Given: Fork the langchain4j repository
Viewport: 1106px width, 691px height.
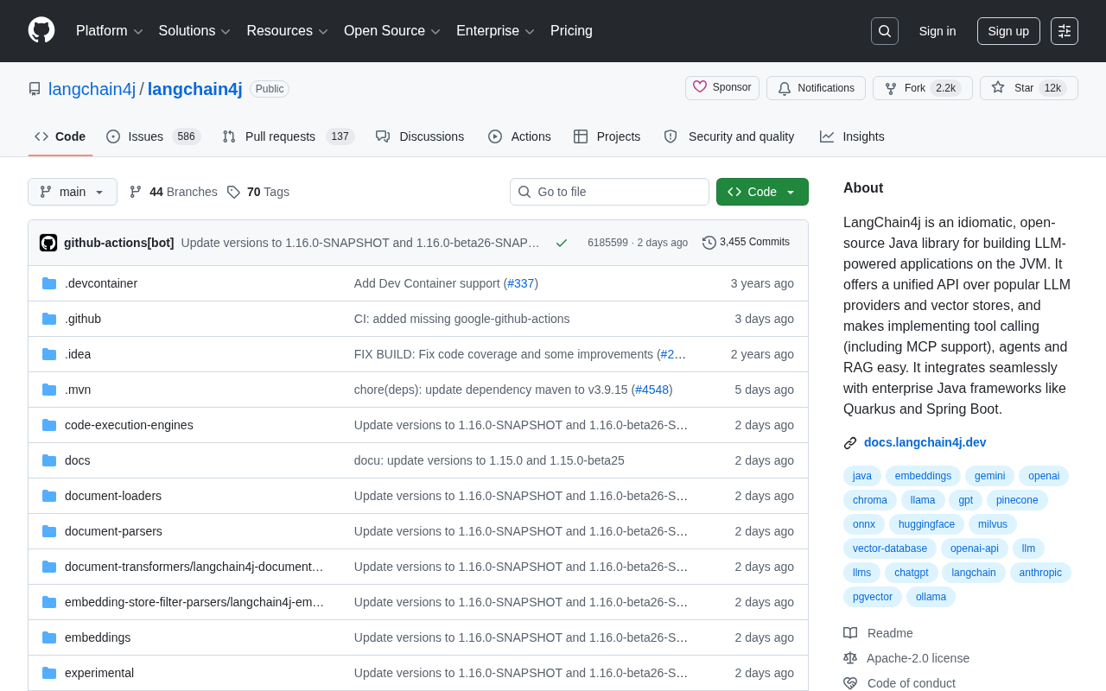Looking at the screenshot, I should (x=922, y=88).
